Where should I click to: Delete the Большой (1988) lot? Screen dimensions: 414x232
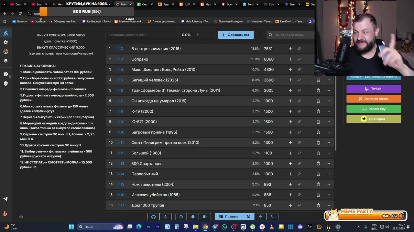(x=318, y=153)
